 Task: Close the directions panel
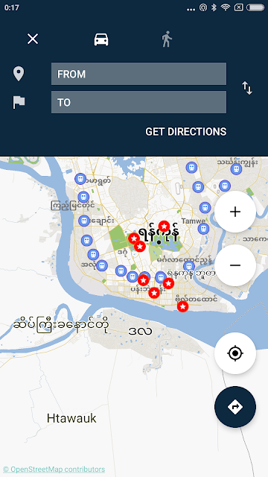pos(33,39)
